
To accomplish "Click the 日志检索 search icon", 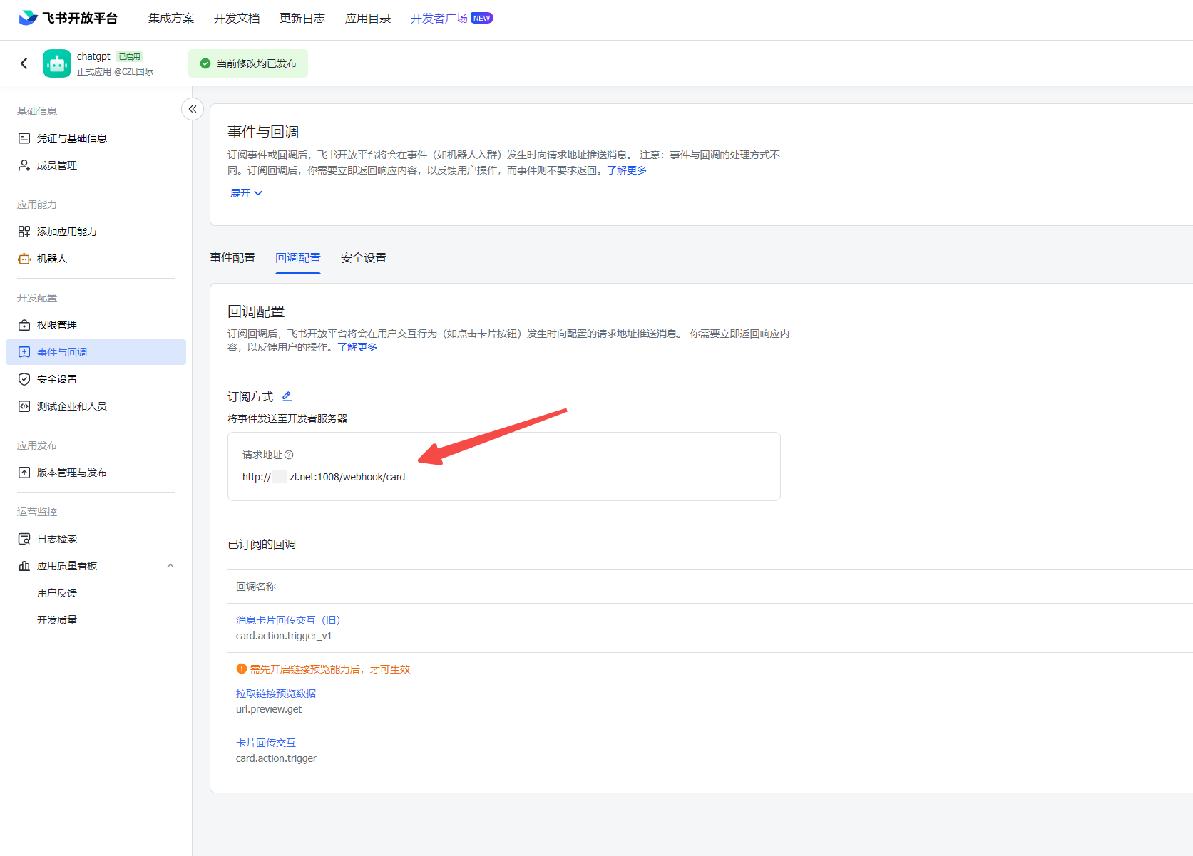I will pyautogui.click(x=24, y=539).
